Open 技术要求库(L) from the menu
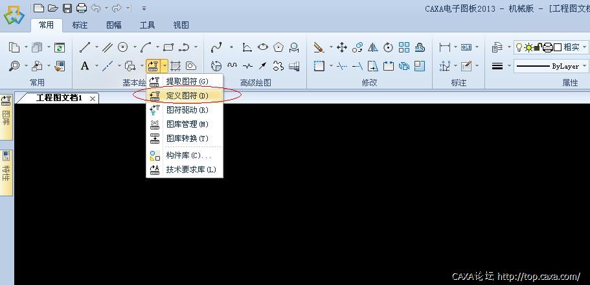 [185, 170]
